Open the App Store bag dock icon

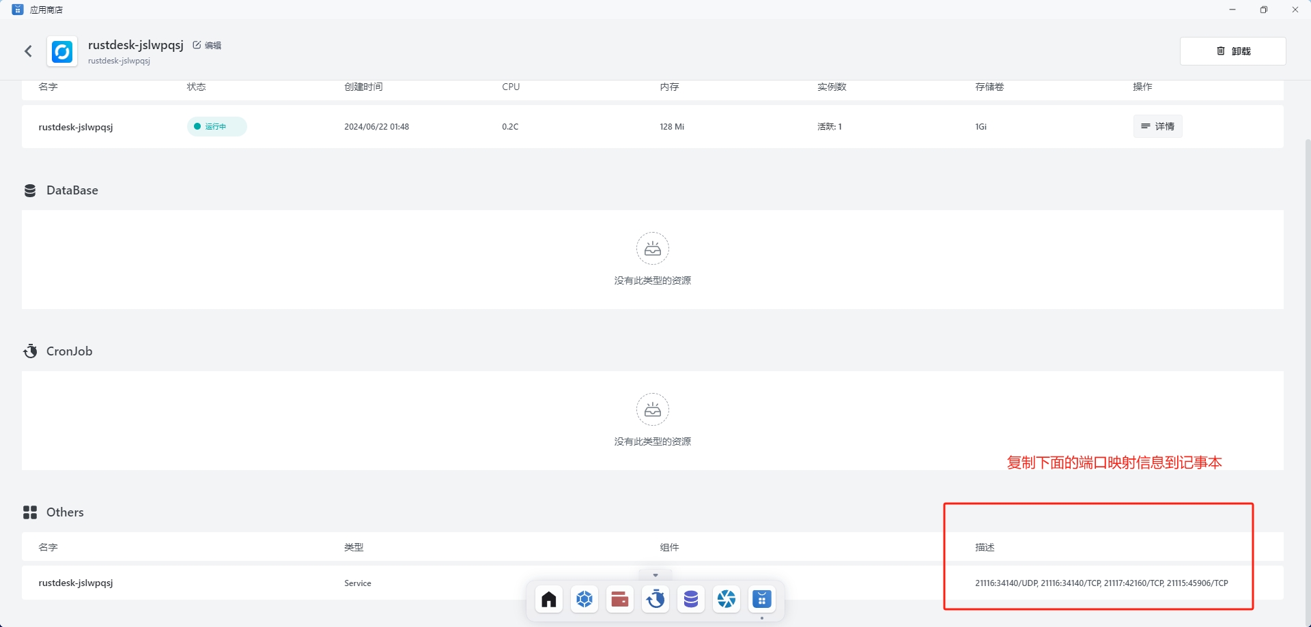(762, 599)
